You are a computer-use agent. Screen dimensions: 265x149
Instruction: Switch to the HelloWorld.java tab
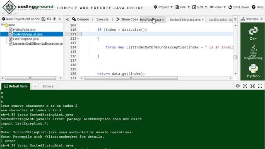click(x=150, y=19)
